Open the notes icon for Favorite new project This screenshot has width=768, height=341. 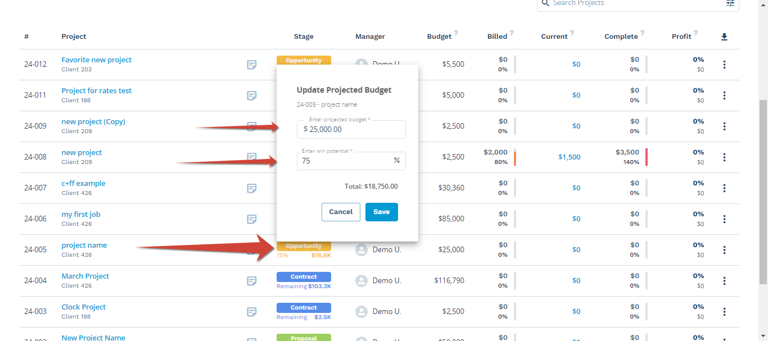tap(251, 65)
